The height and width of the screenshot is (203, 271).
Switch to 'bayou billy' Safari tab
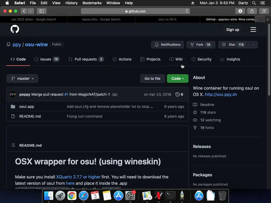point(101,19)
